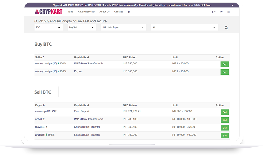Sort buy table by Seller
This screenshot has width=263, height=155.
[40, 58]
